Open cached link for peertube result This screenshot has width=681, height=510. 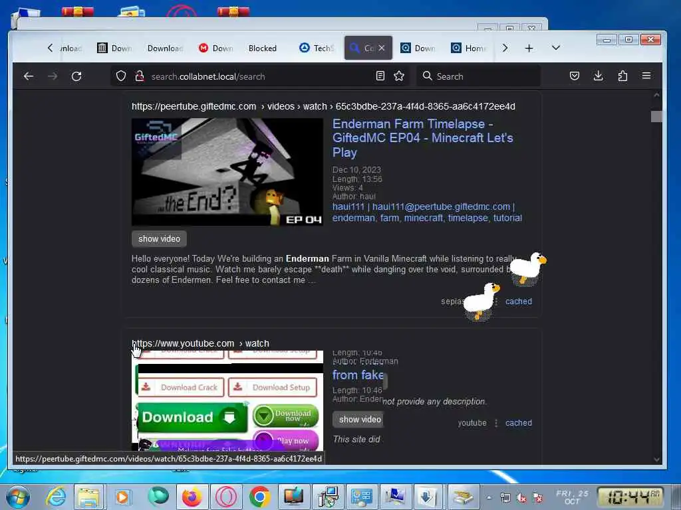click(x=519, y=301)
